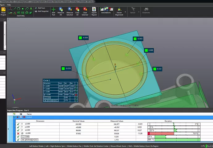213x148 pixels.
Task: Click Add Scan
Action: pyautogui.click(x=40, y=8)
